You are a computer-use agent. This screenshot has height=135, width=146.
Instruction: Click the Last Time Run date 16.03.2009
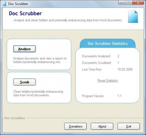pyautogui.click(x=125, y=69)
